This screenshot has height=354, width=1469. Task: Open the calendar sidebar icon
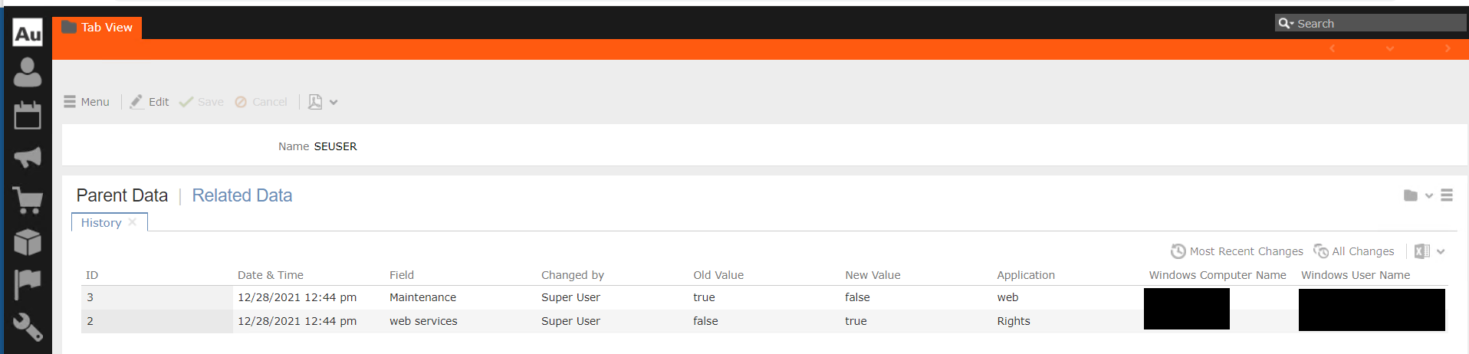28,116
